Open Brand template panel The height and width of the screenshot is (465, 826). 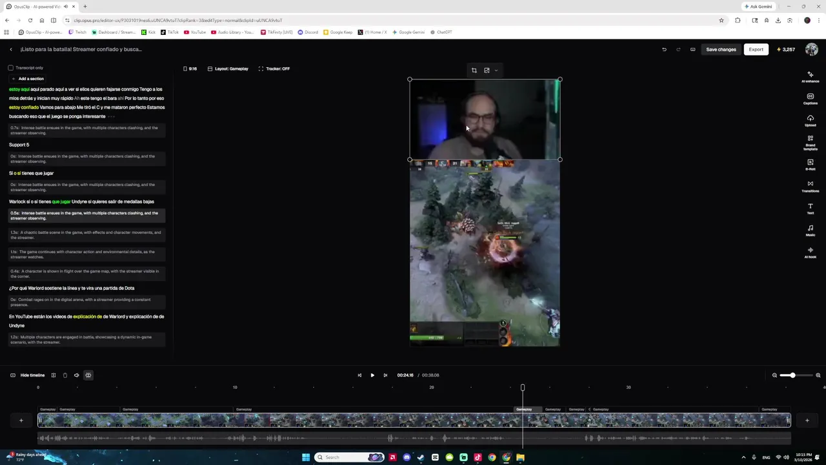click(x=810, y=143)
